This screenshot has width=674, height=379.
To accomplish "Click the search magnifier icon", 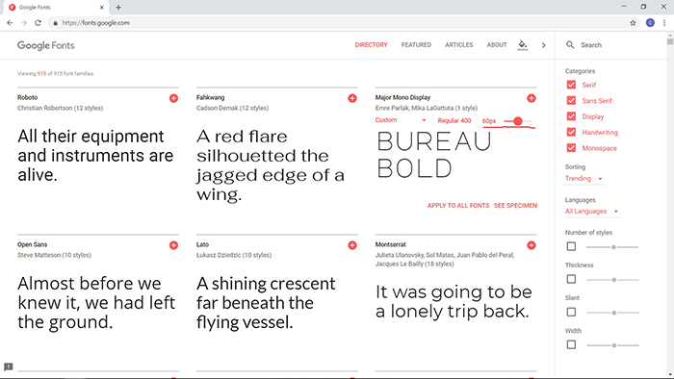I will click(x=570, y=44).
